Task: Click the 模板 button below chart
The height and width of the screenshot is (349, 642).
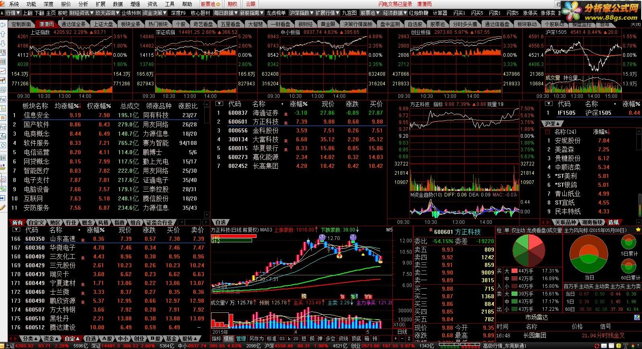Action: [x=228, y=339]
